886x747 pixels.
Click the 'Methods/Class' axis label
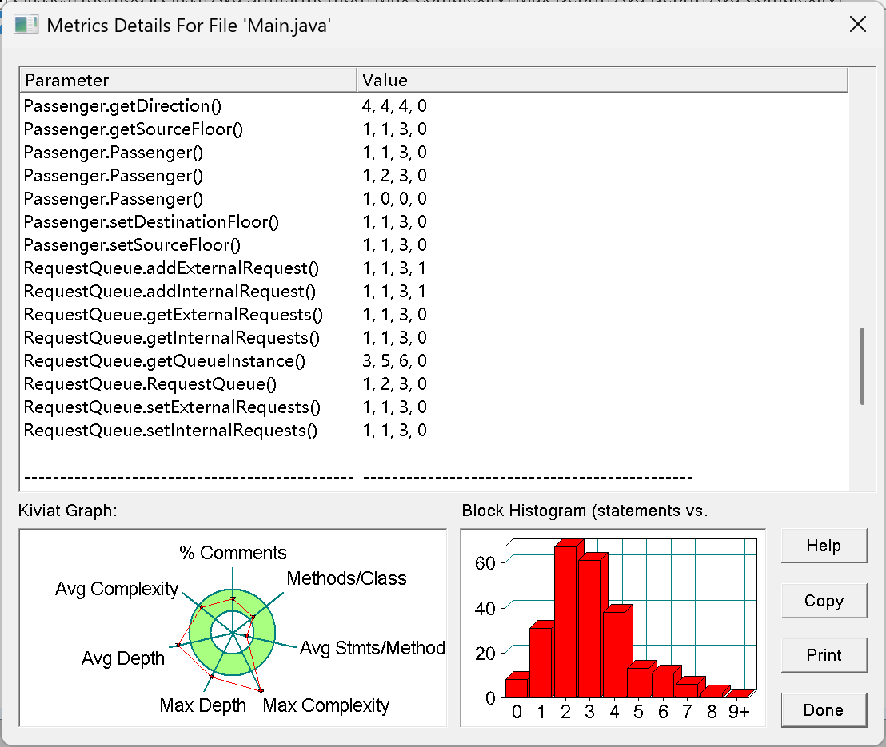[346, 578]
